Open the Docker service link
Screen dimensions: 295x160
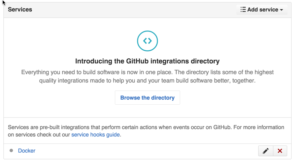pyautogui.click(x=27, y=151)
